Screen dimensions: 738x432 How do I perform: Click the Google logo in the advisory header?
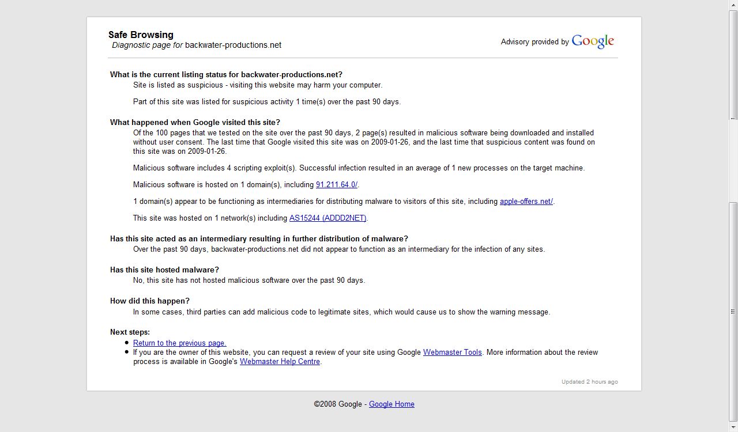tap(593, 41)
